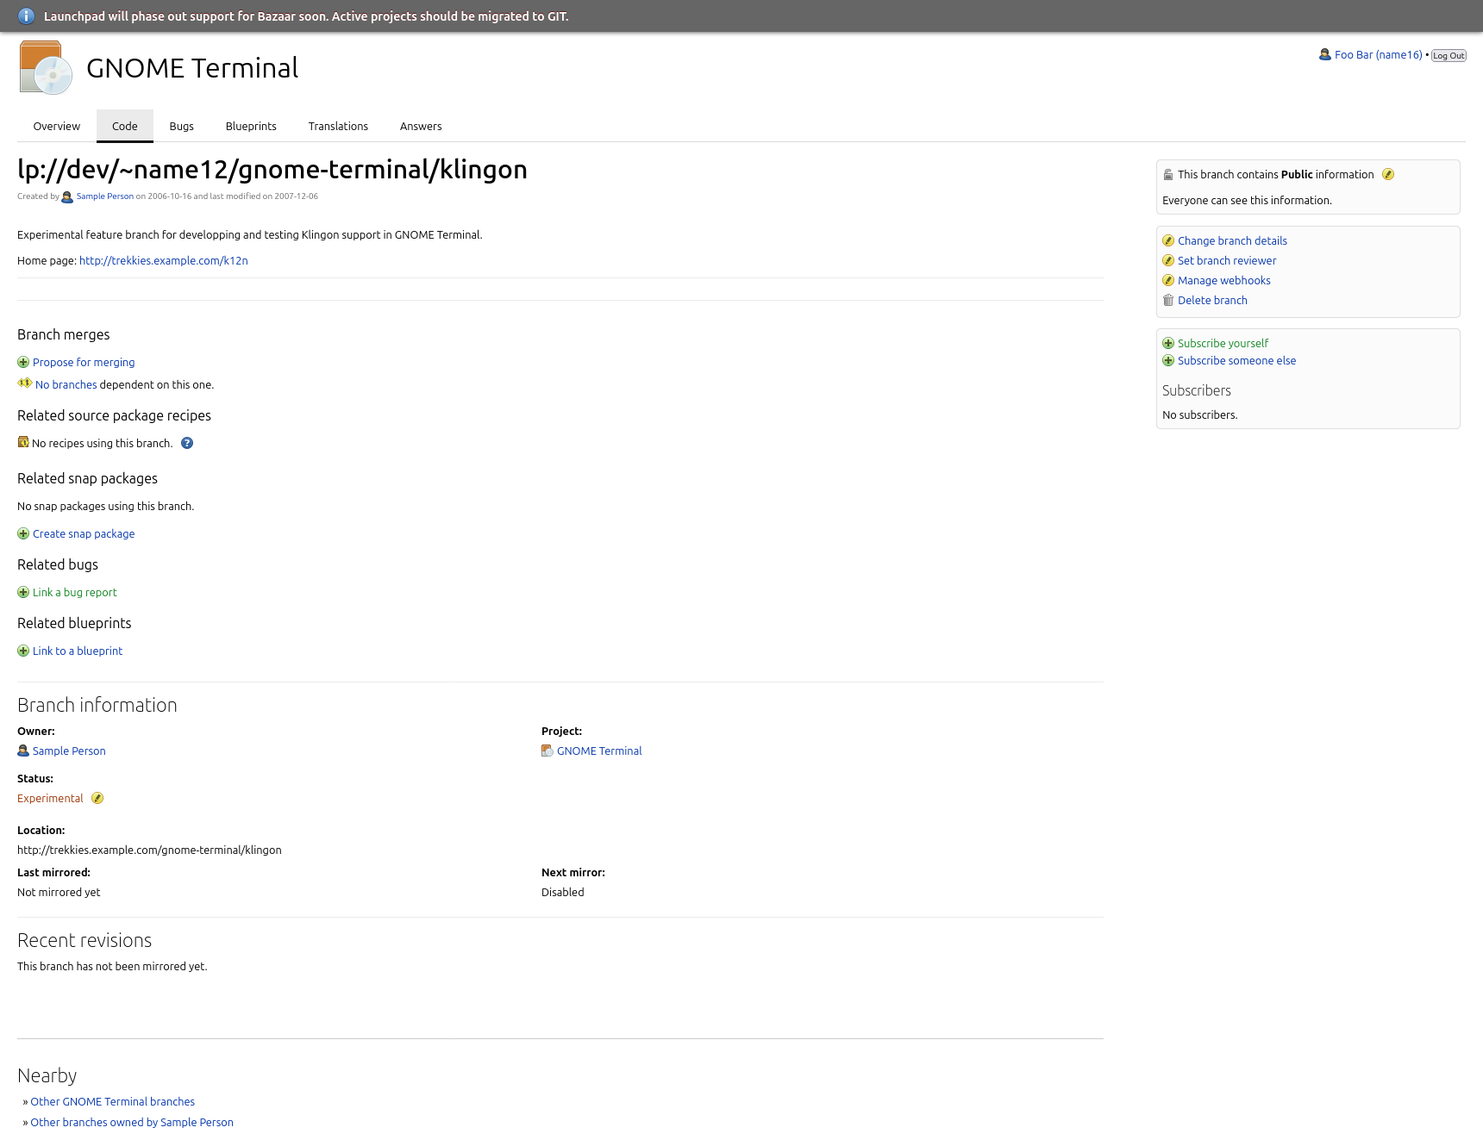The width and height of the screenshot is (1483, 1140).
Task: Click the info icon in the Bazaar notice banner
Action: [27, 16]
